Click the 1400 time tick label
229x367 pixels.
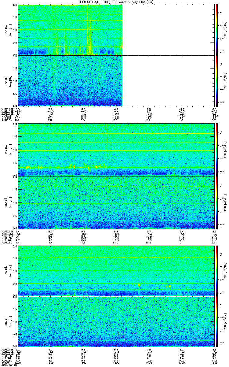83,362
